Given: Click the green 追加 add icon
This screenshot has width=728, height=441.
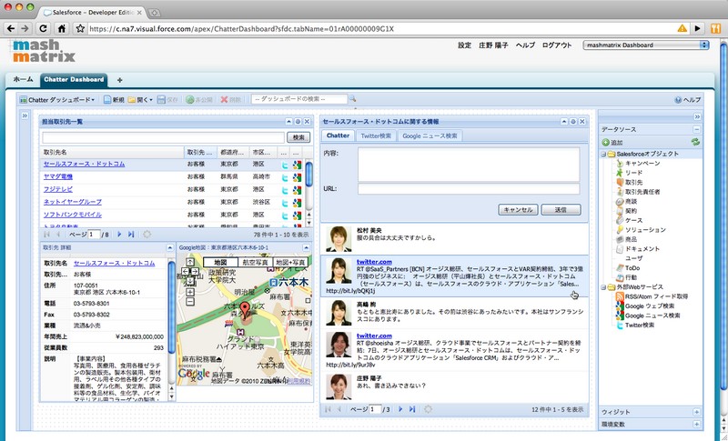Looking at the screenshot, I should click(605, 143).
